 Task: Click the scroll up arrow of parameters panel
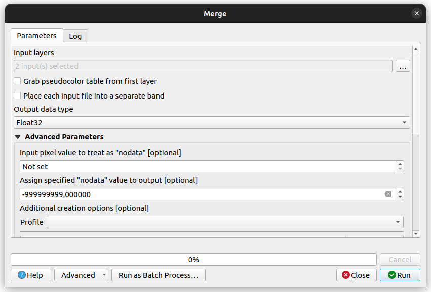click(x=416, y=50)
